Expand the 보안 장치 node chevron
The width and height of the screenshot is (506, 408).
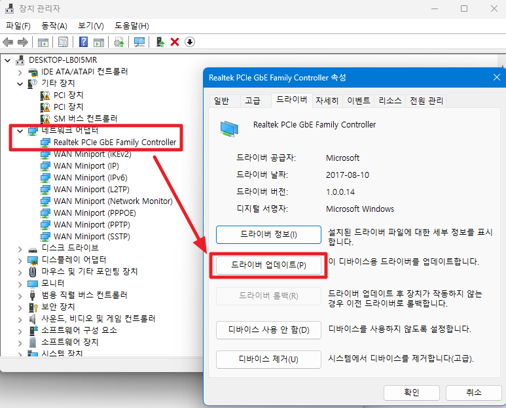click(20, 308)
